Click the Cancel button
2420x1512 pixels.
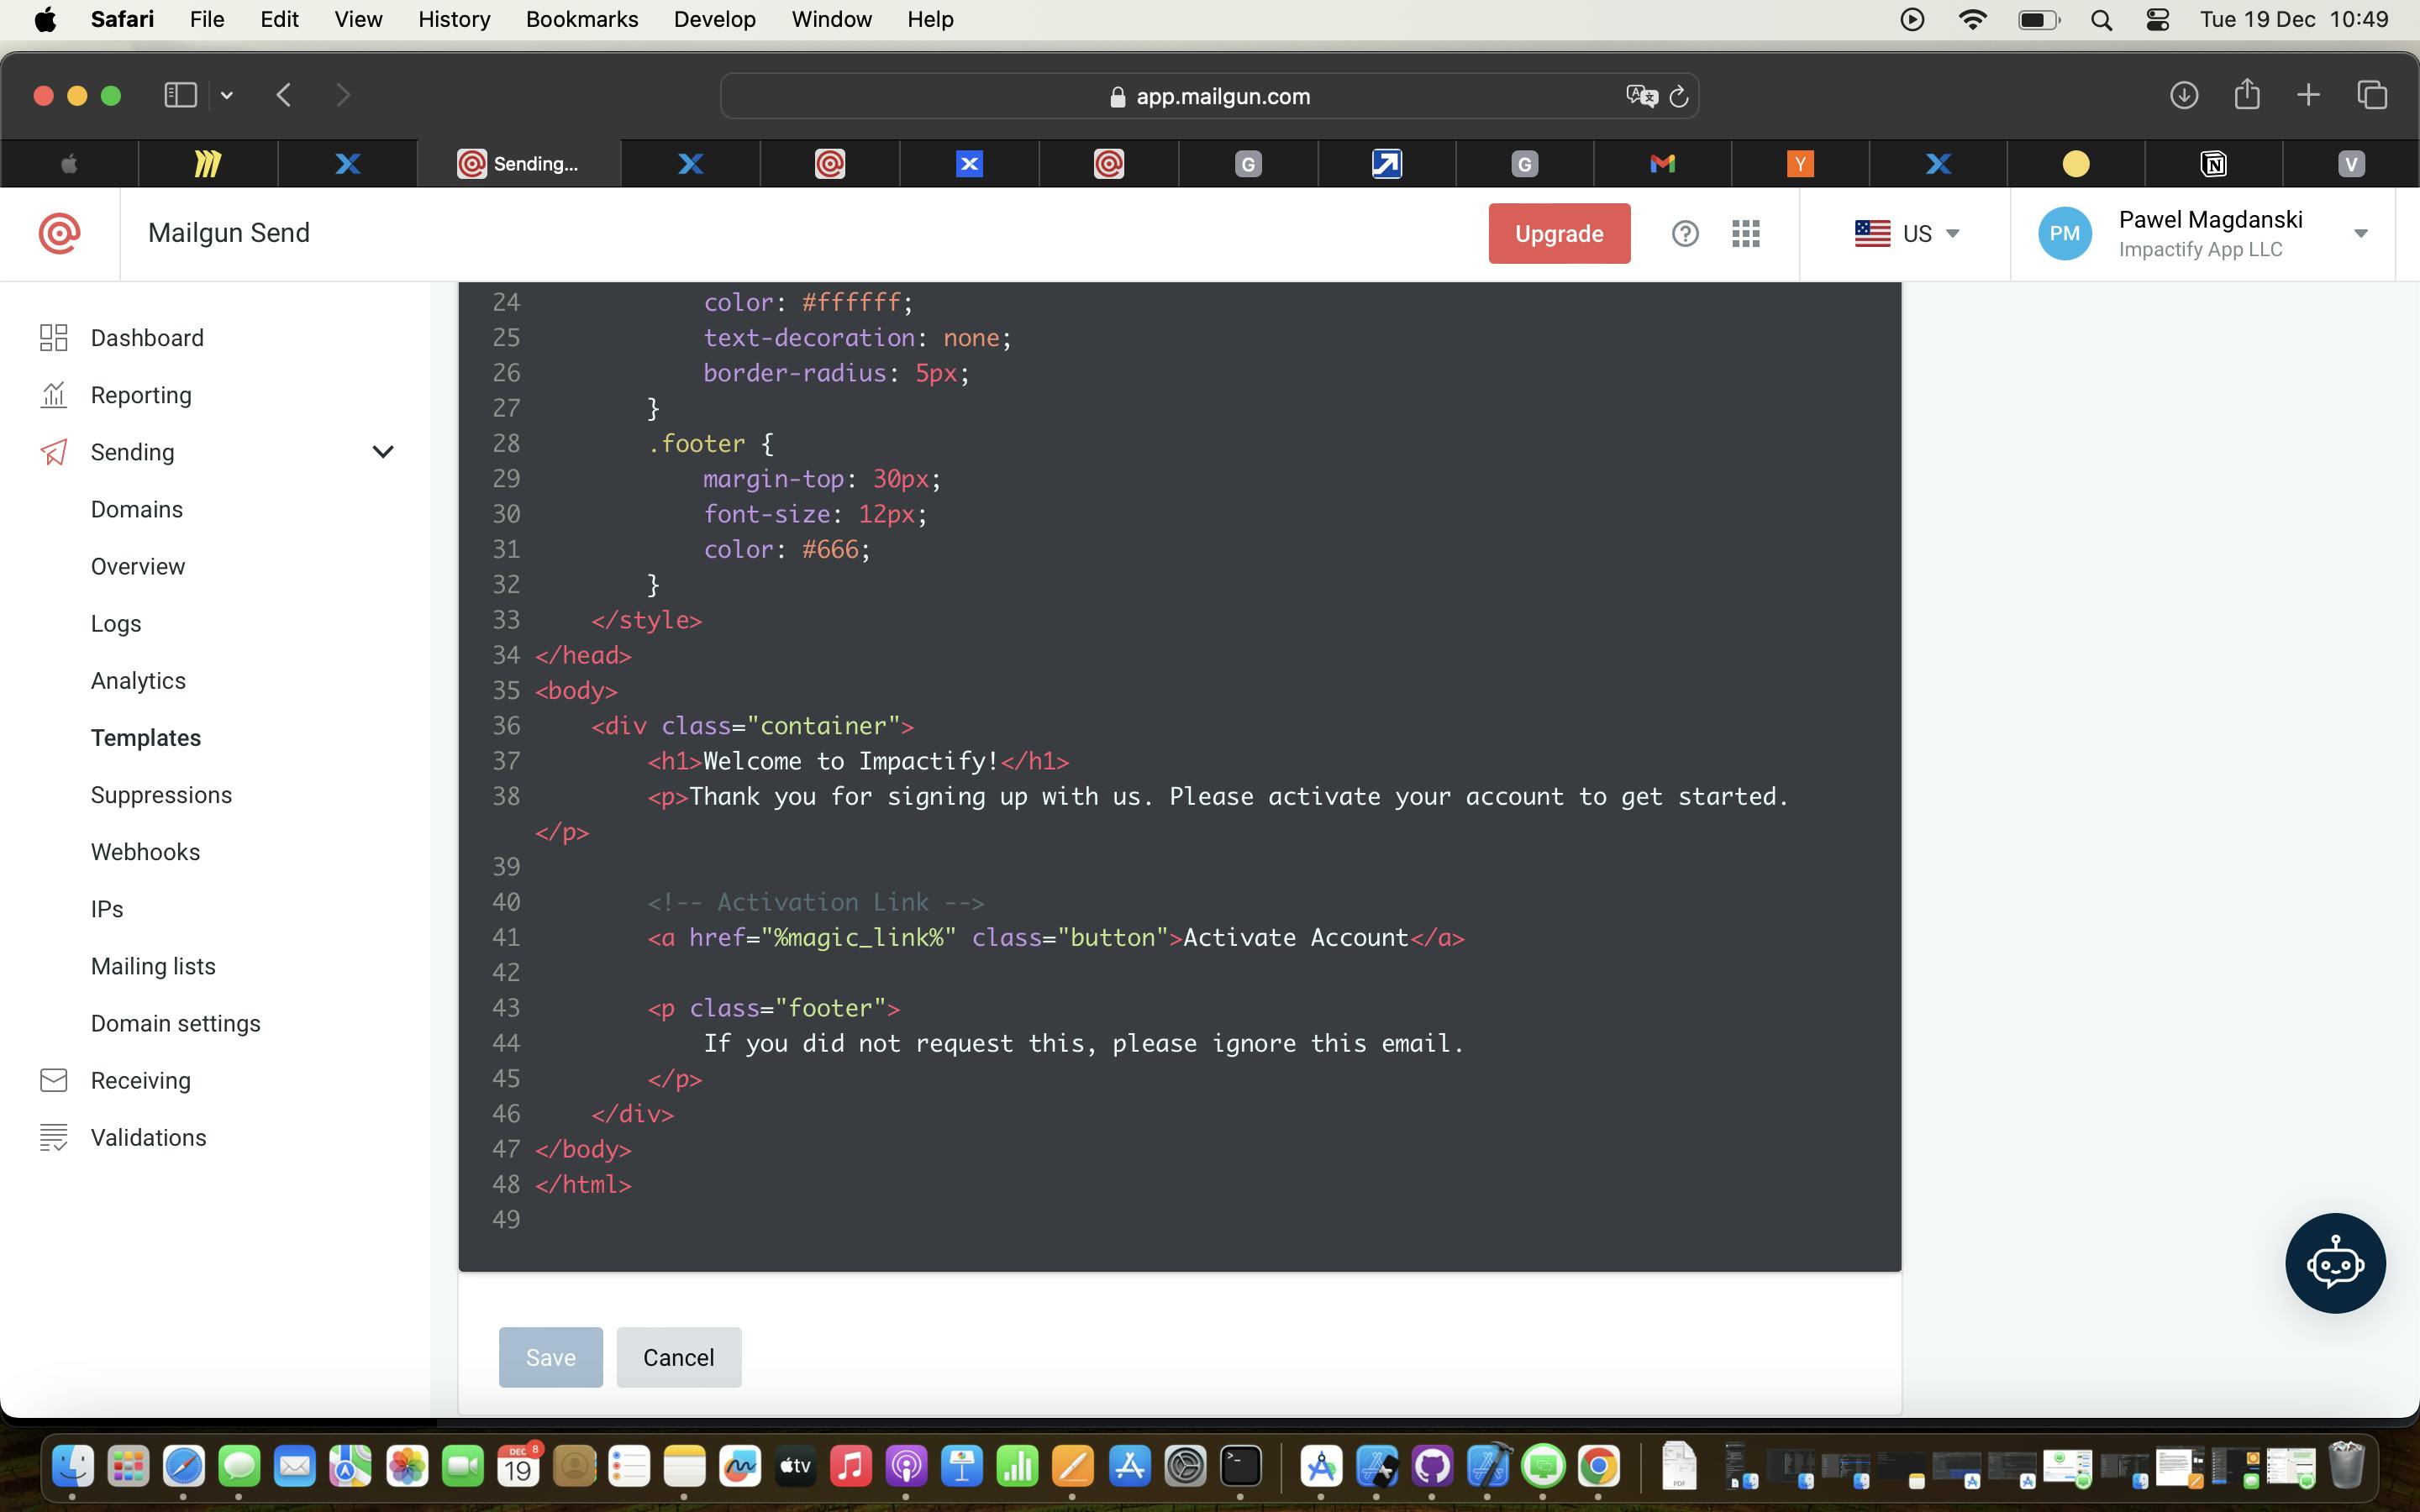click(678, 1357)
